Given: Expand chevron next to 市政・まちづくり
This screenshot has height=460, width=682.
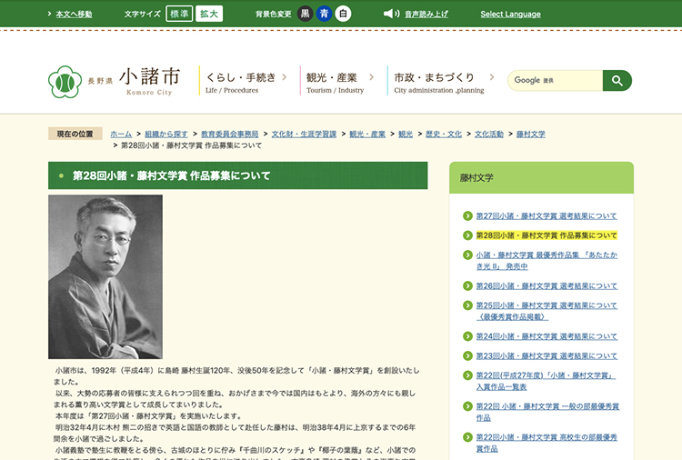Looking at the screenshot, I should click(x=492, y=77).
